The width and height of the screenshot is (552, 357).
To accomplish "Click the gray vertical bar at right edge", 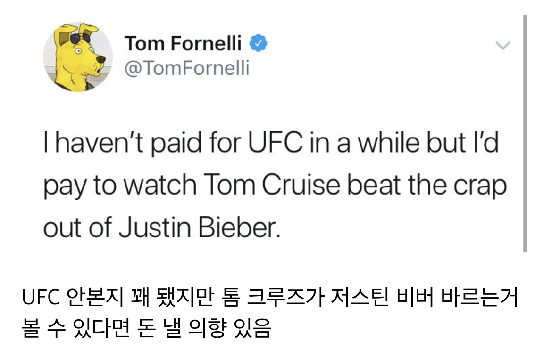I will coord(524,132).
